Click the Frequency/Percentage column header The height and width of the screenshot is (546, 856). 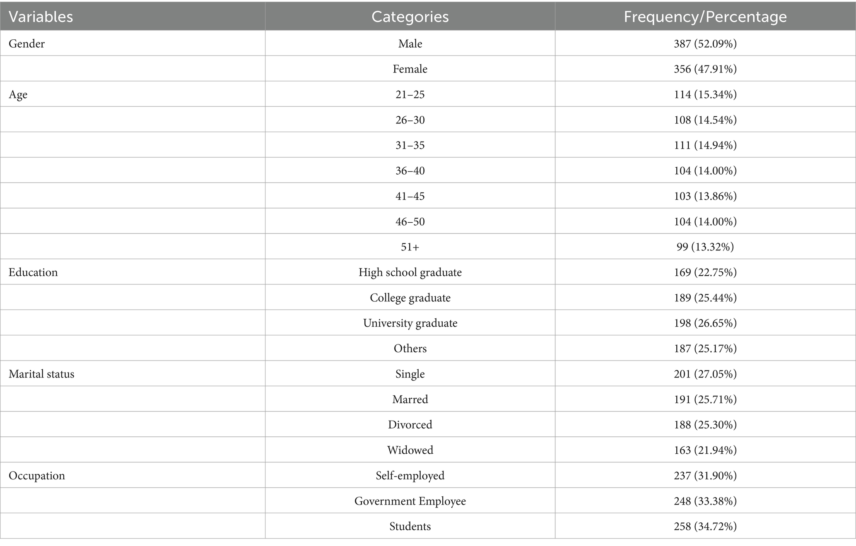tap(705, 17)
